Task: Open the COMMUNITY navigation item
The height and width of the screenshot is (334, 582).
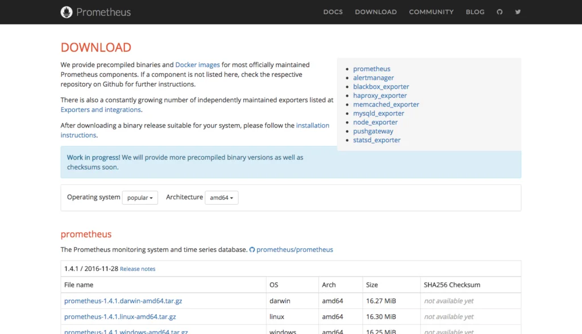Action: click(x=431, y=12)
